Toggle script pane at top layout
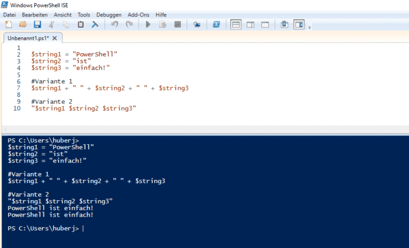The width and height of the screenshot is (409, 248). [x=236, y=24]
